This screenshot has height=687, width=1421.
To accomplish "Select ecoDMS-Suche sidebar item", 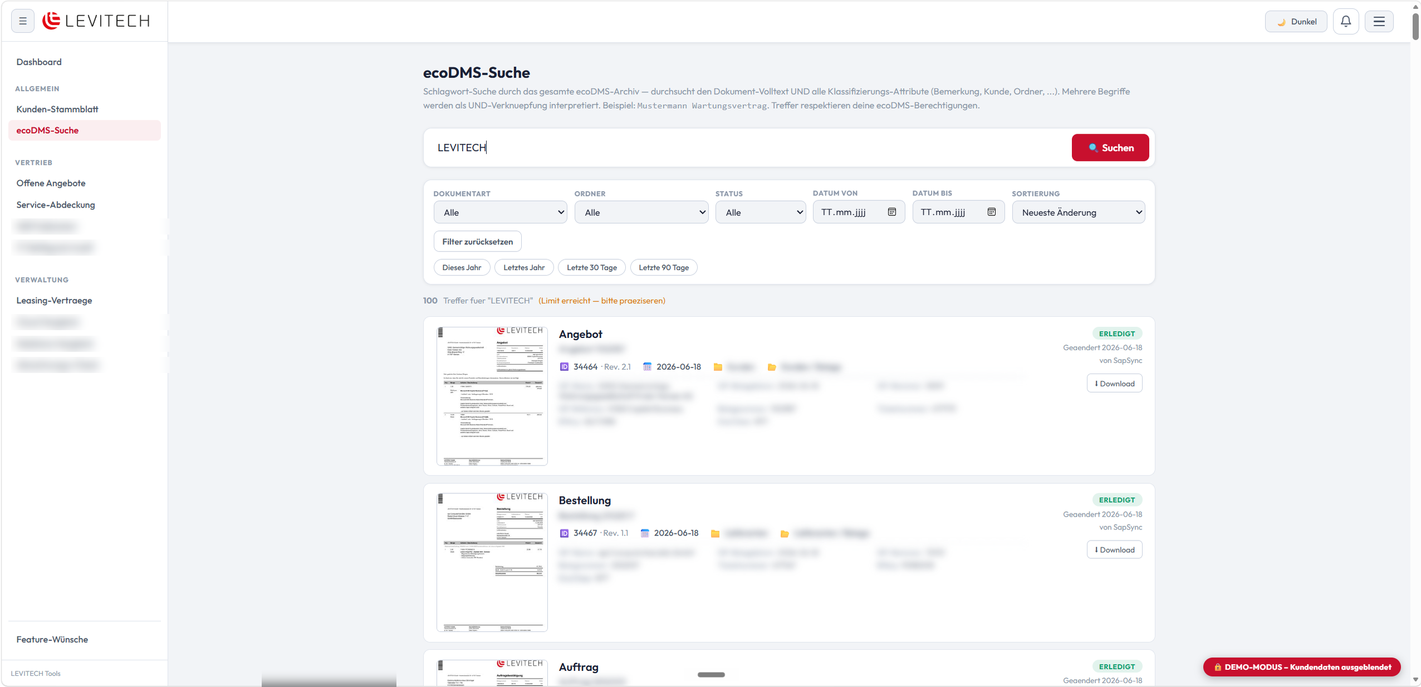I will [85, 130].
